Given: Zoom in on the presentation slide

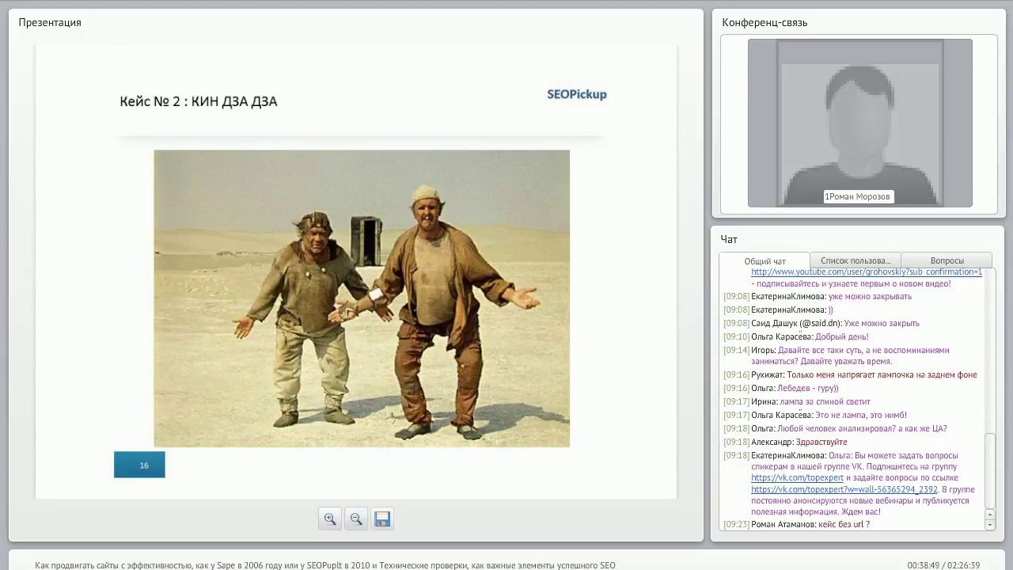Looking at the screenshot, I should (330, 519).
